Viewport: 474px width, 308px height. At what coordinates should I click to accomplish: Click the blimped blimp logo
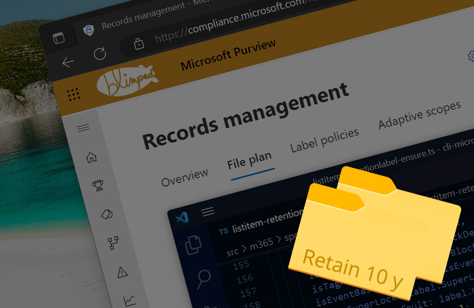point(127,81)
